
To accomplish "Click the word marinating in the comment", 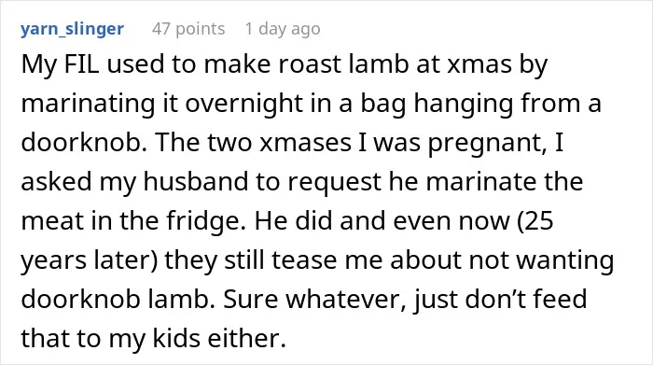I will coord(88,105).
